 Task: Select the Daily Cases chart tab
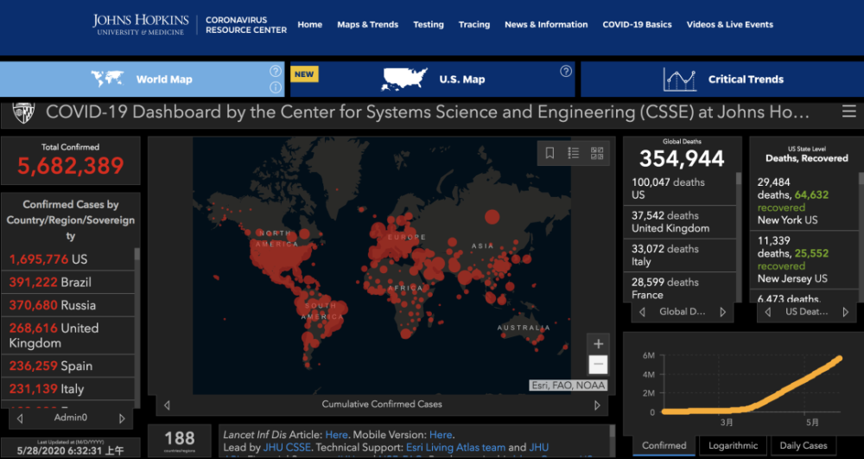804,445
